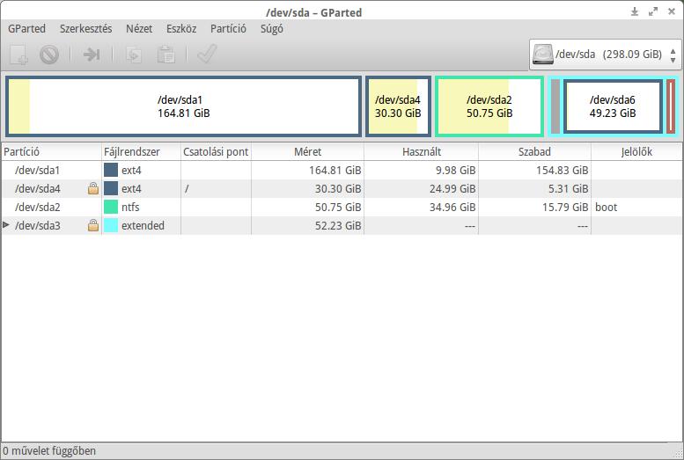Select the /dev/sda4 block in the disk map
This screenshot has width=684, height=460.
(398, 106)
